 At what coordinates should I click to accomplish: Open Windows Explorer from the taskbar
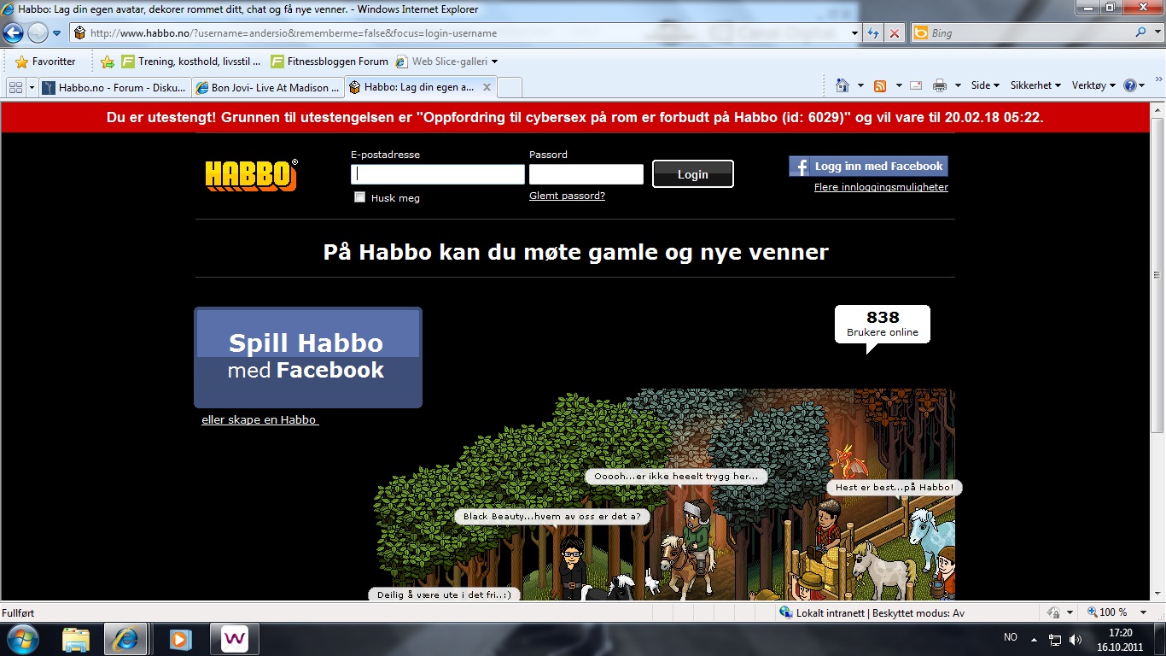pyautogui.click(x=76, y=639)
